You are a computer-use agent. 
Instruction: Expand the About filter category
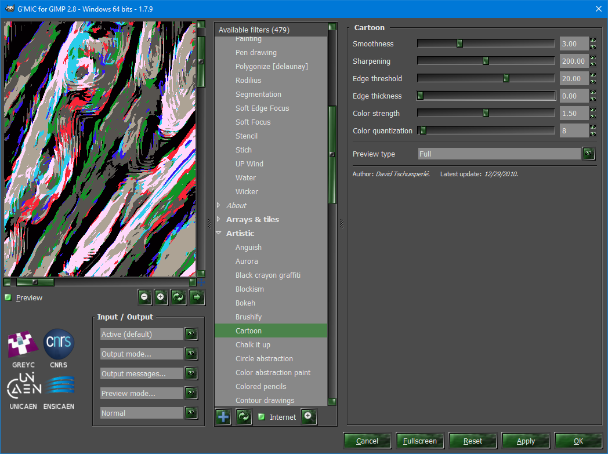pyautogui.click(x=219, y=205)
